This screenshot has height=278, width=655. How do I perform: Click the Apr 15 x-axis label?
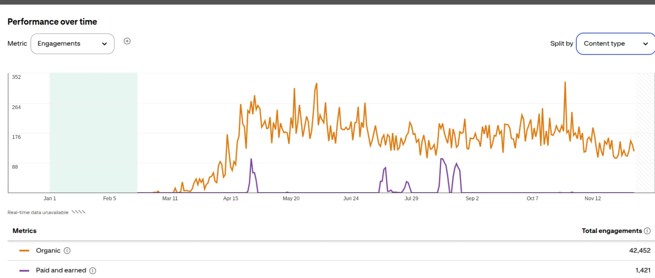[230, 198]
